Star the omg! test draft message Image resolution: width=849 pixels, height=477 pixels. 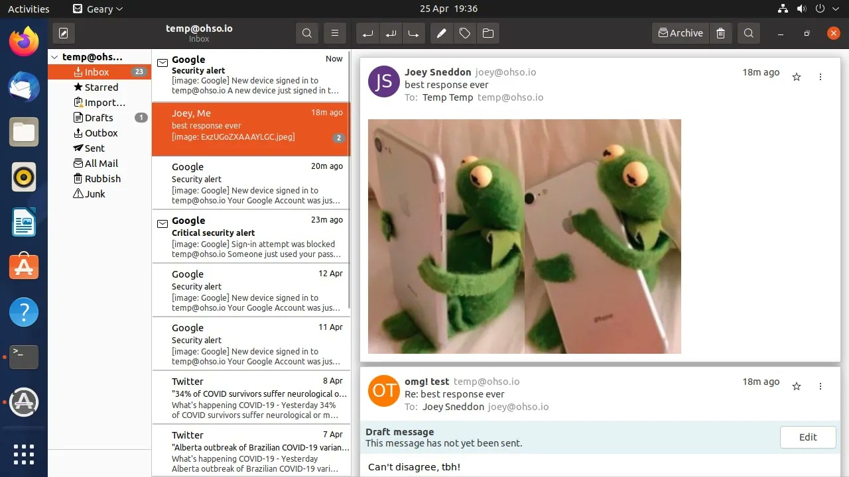point(797,386)
